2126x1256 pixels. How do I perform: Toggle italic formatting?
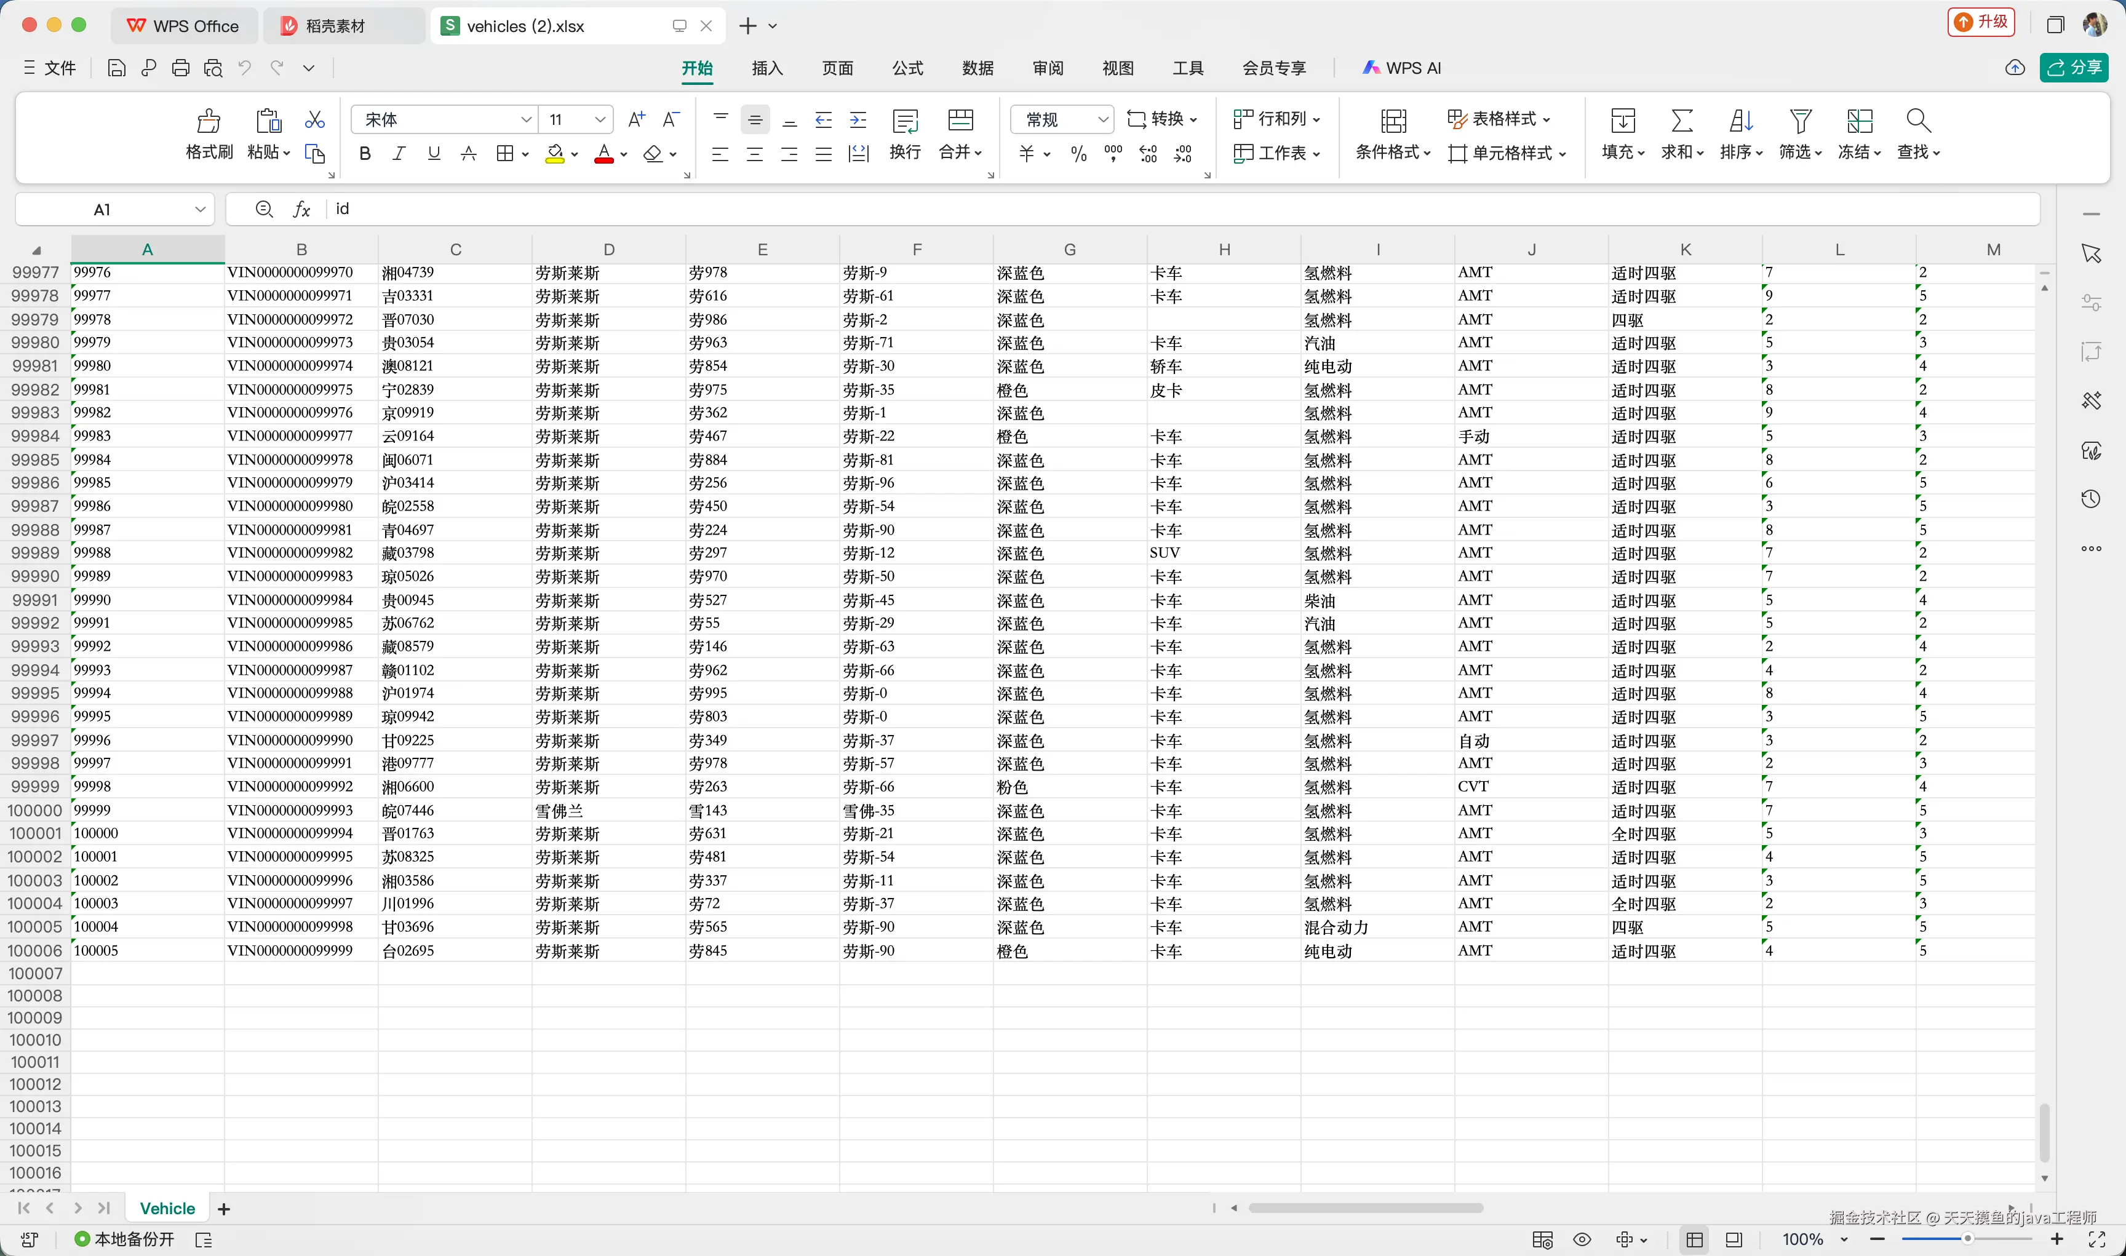399,154
